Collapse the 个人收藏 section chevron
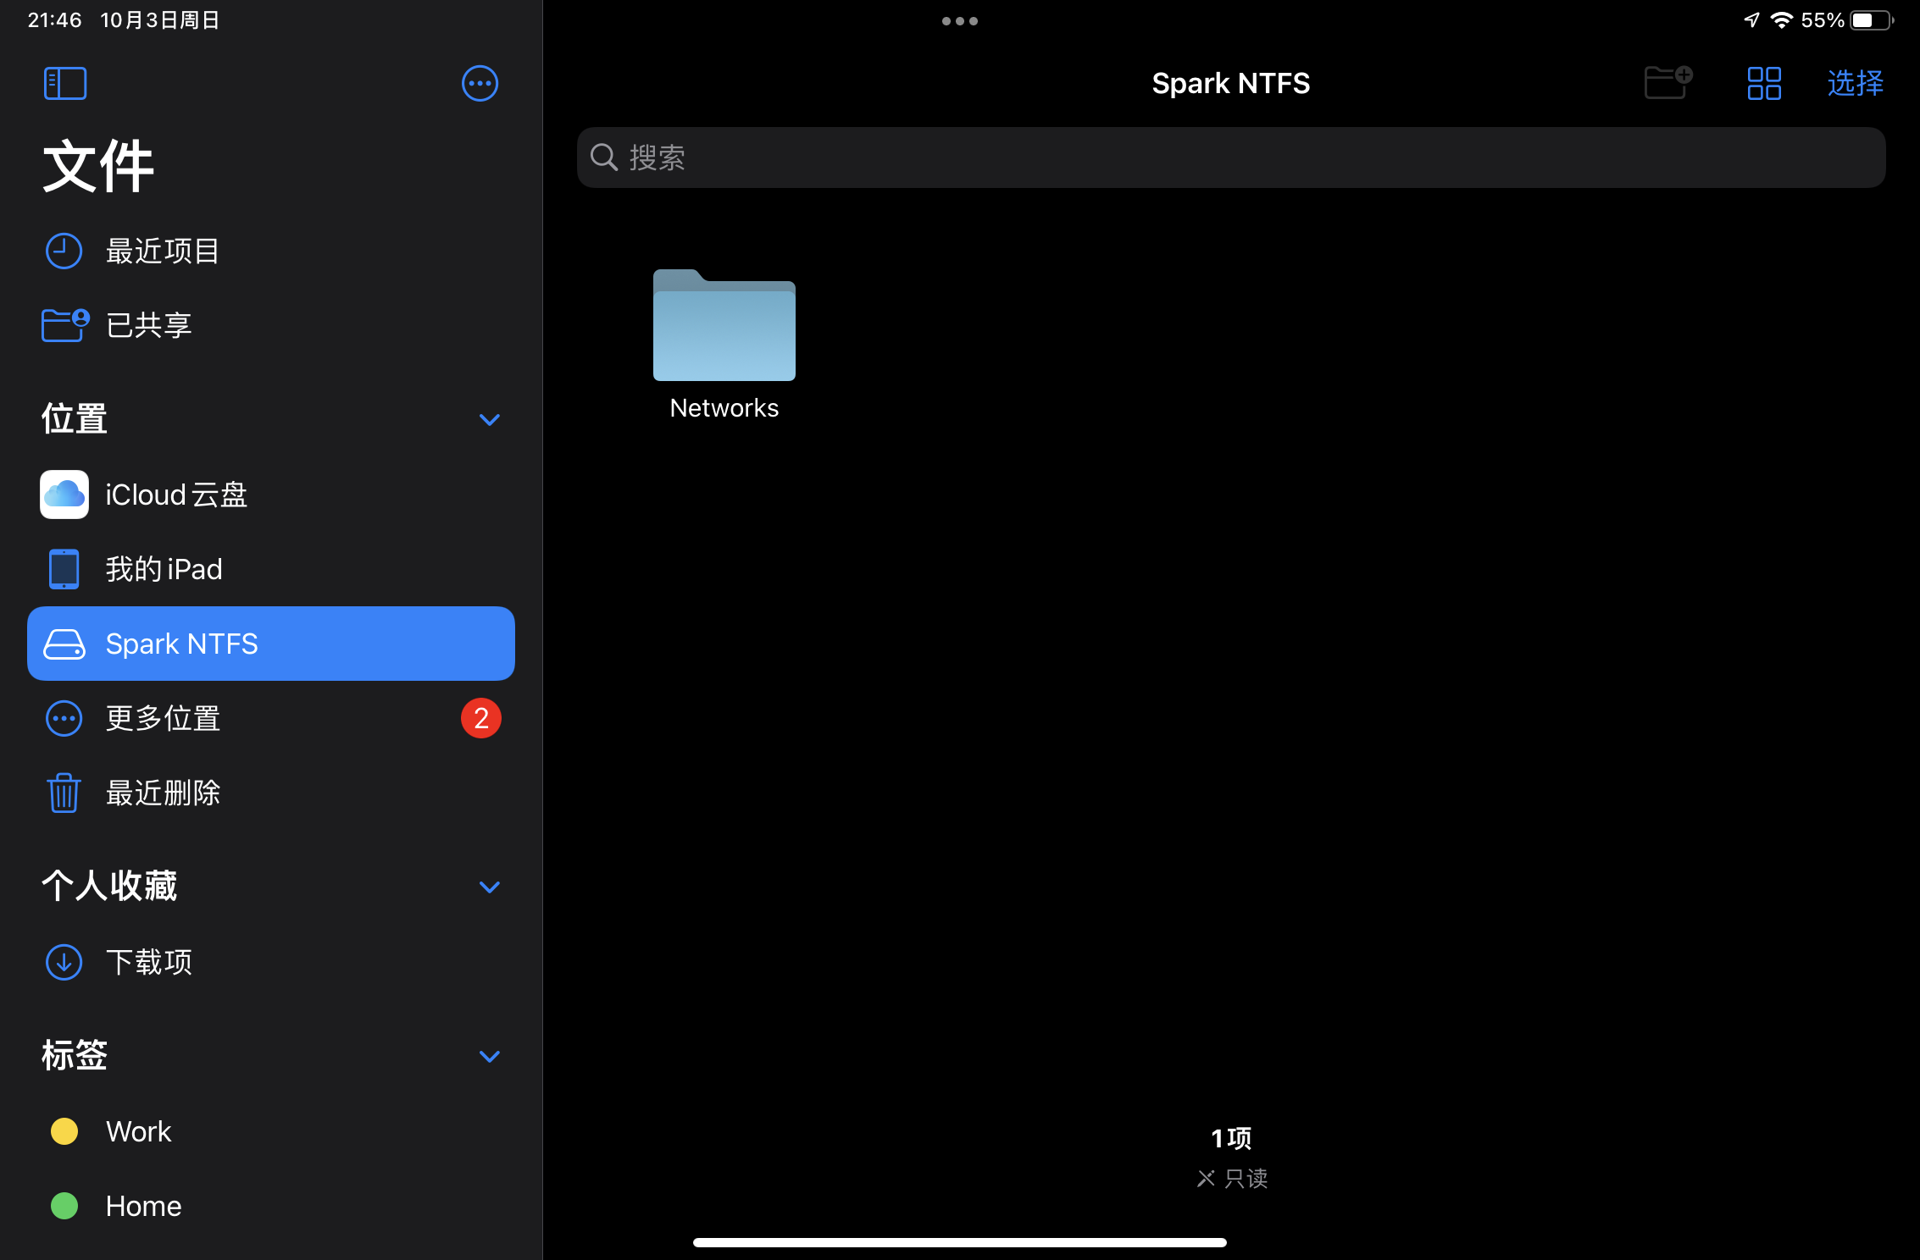Image resolution: width=1920 pixels, height=1260 pixels. (489, 887)
